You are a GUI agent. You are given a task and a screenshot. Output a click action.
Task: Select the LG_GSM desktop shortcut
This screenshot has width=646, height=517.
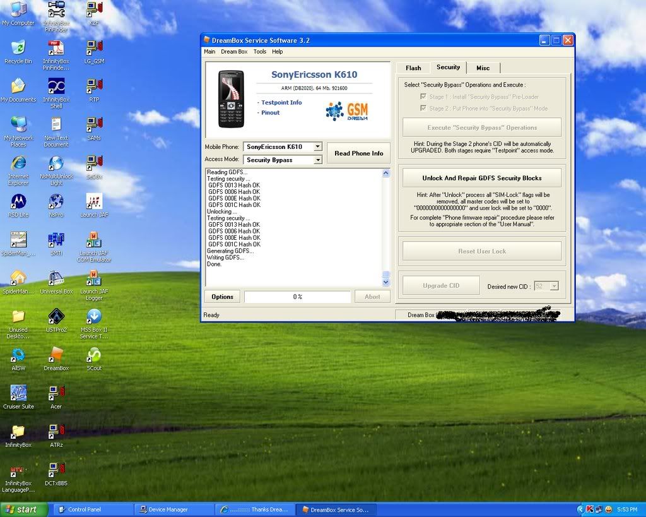95,52
